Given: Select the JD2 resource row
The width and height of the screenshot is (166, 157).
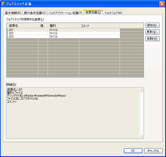Looking at the screenshot, I should coord(63,33).
